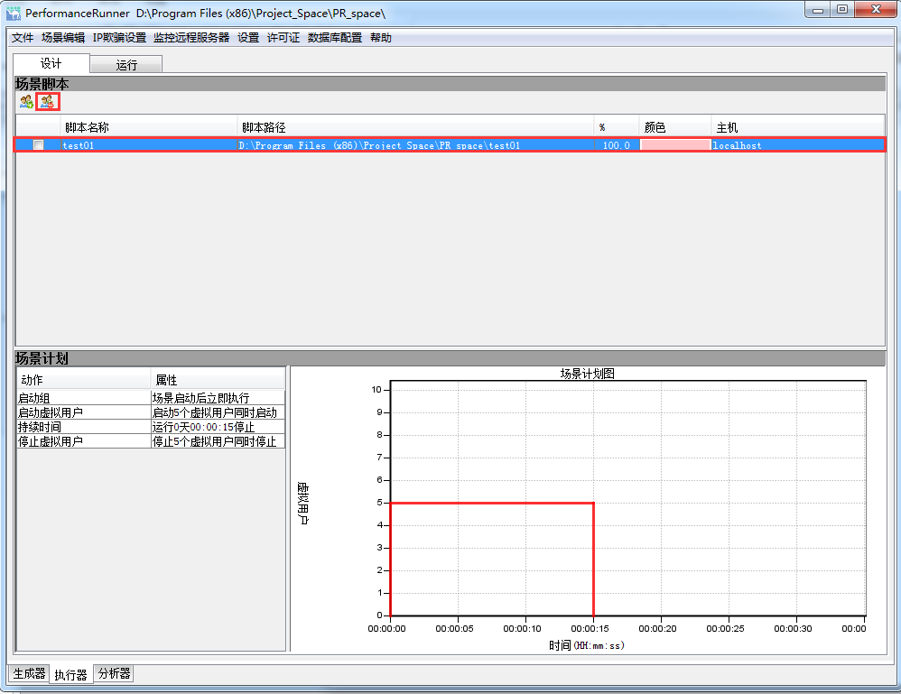The height and width of the screenshot is (694, 901).
Task: Click the pink color swatch for test01
Action: point(675,145)
